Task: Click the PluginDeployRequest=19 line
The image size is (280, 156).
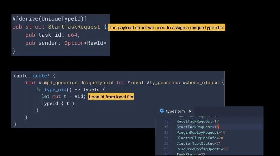Action: pyautogui.click(x=201, y=133)
